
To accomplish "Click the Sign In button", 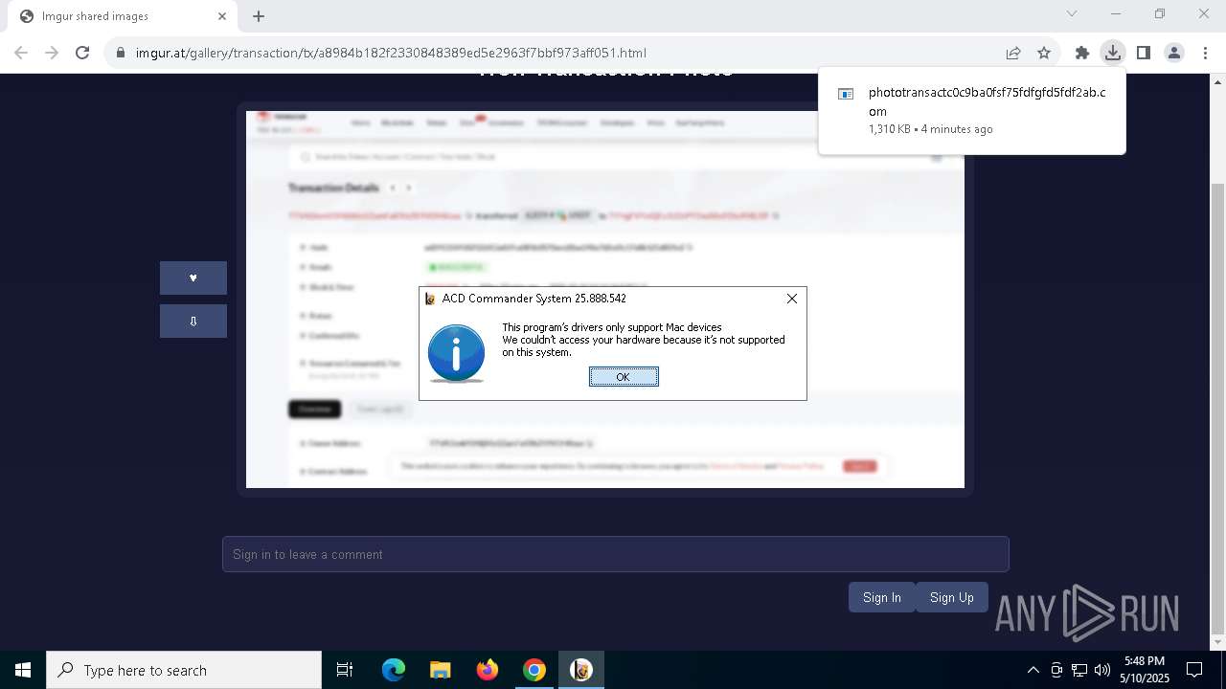I will pos(881,597).
